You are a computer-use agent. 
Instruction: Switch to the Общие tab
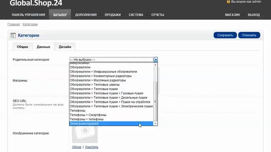22,47
